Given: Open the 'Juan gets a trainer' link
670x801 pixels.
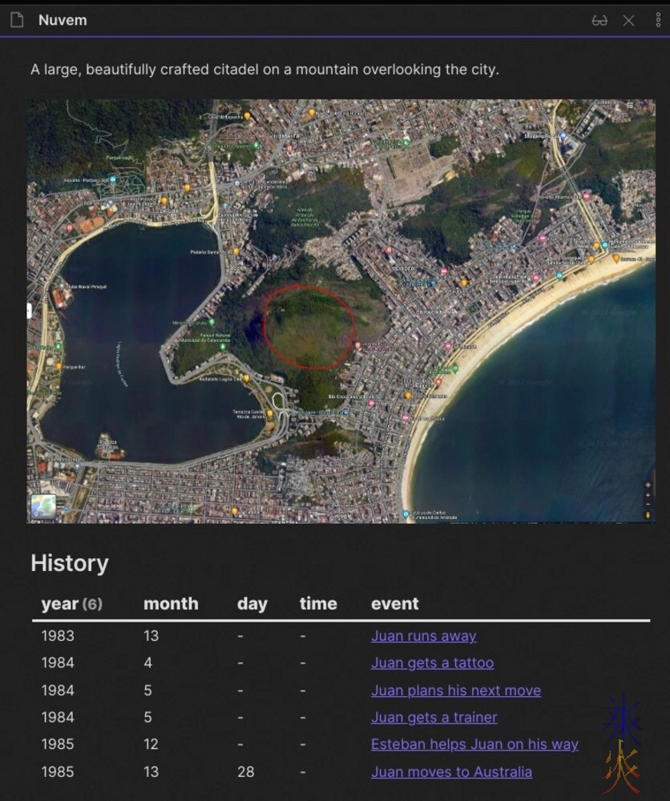Looking at the screenshot, I should [434, 718].
